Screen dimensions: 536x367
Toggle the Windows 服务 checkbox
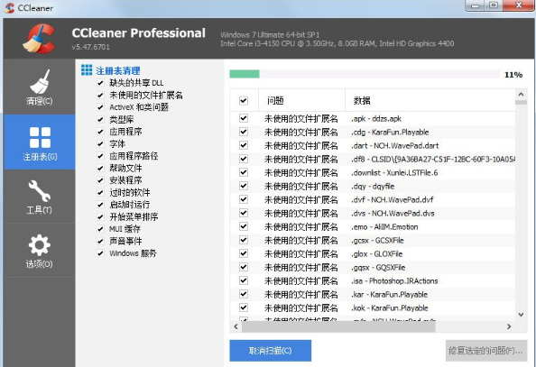(x=100, y=253)
